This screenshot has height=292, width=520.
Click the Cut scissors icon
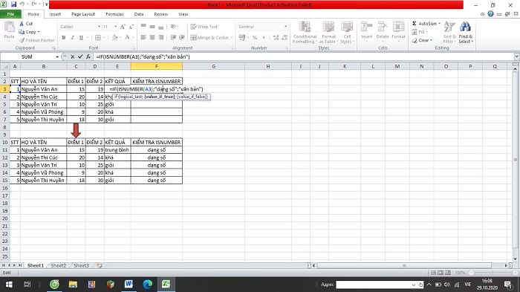(22, 24)
